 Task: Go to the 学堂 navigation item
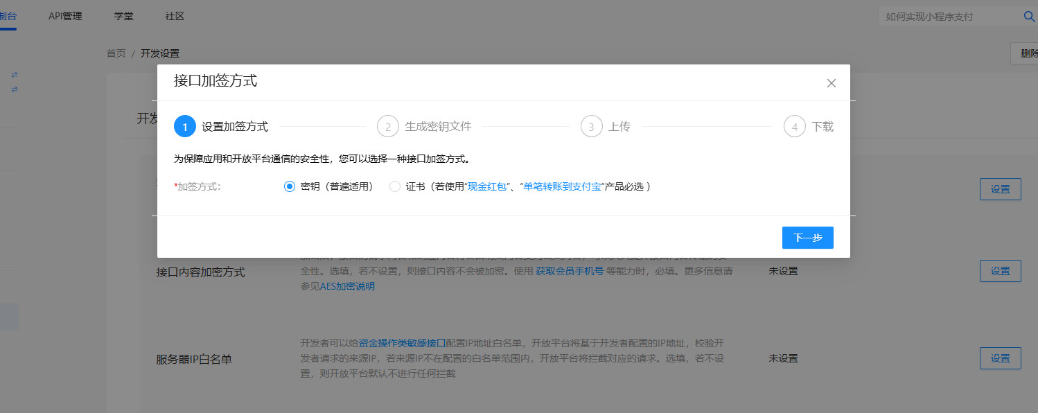(124, 16)
